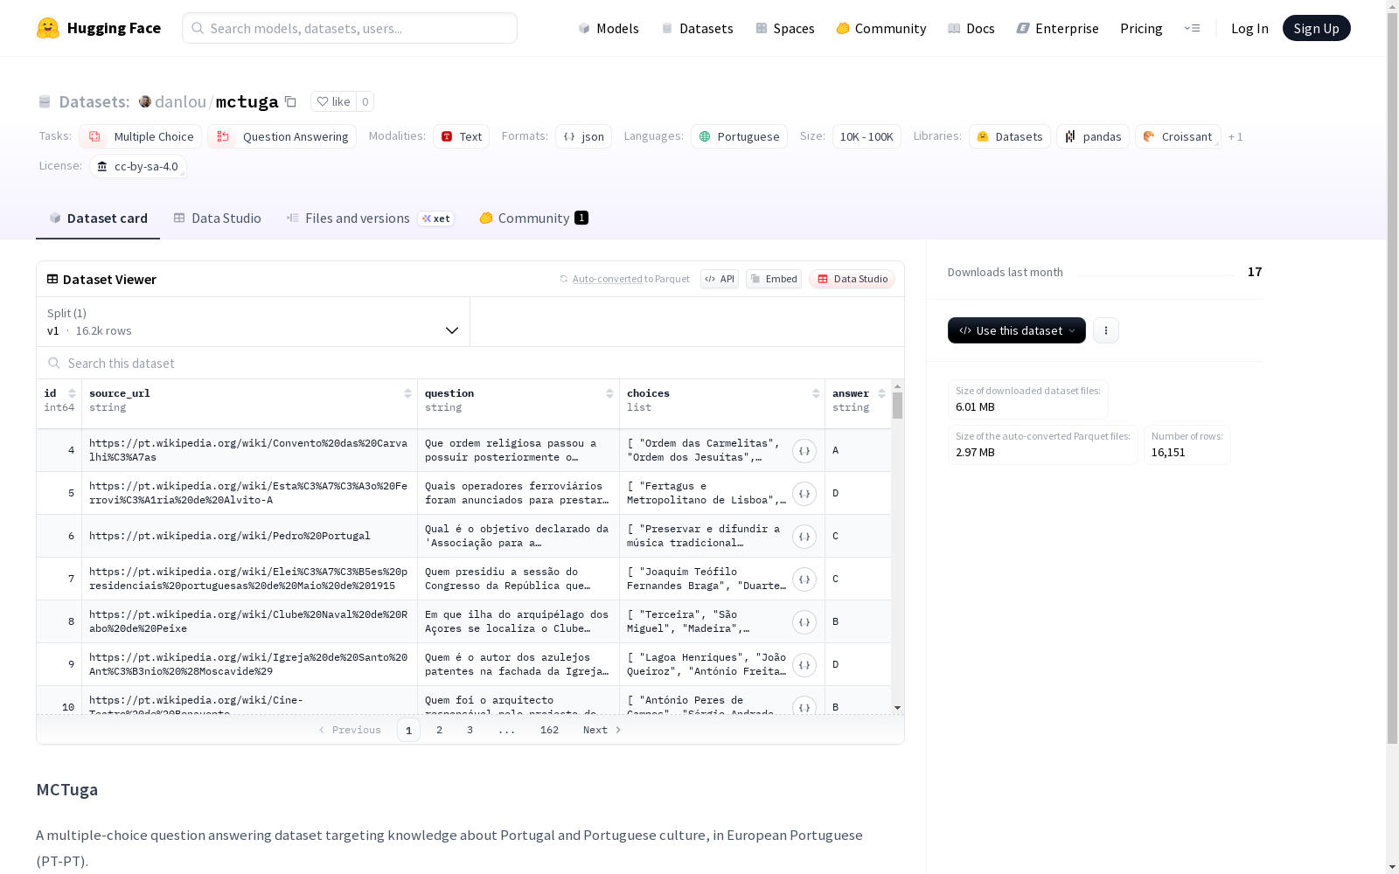
Task: Go to page 3 of the dataset
Action: click(x=470, y=730)
